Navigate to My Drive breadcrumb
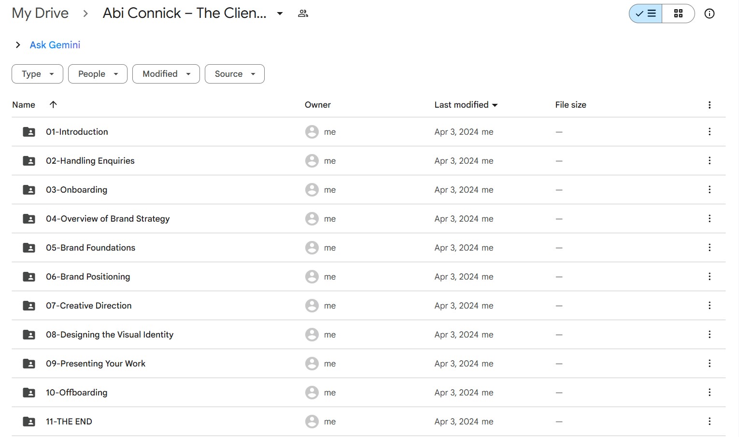Viewport: 739px width, 437px height. (x=40, y=14)
